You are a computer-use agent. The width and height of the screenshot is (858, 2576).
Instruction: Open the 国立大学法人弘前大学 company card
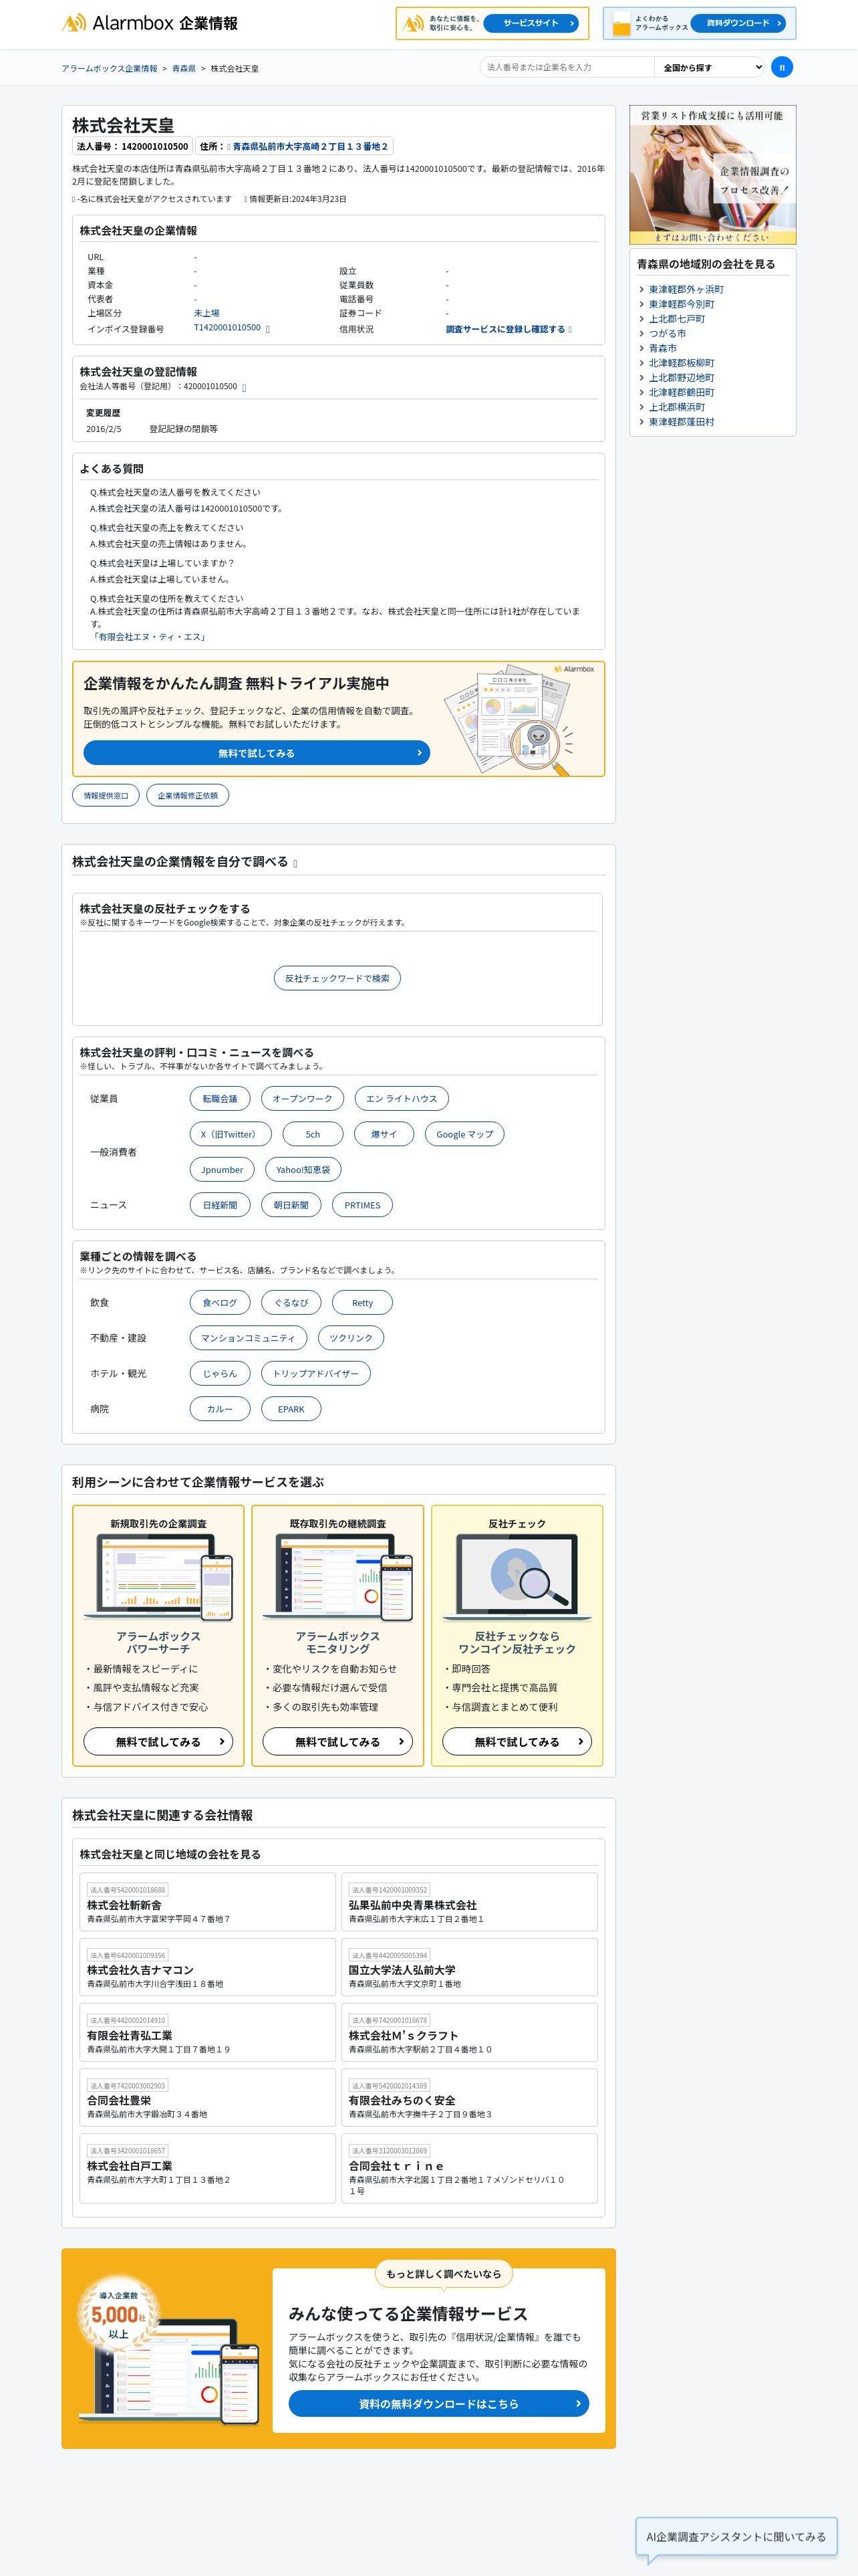click(470, 1967)
